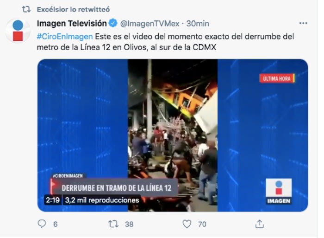Click the retweet icon beside Excélsior label
The height and width of the screenshot is (238, 324).
click(26, 9)
